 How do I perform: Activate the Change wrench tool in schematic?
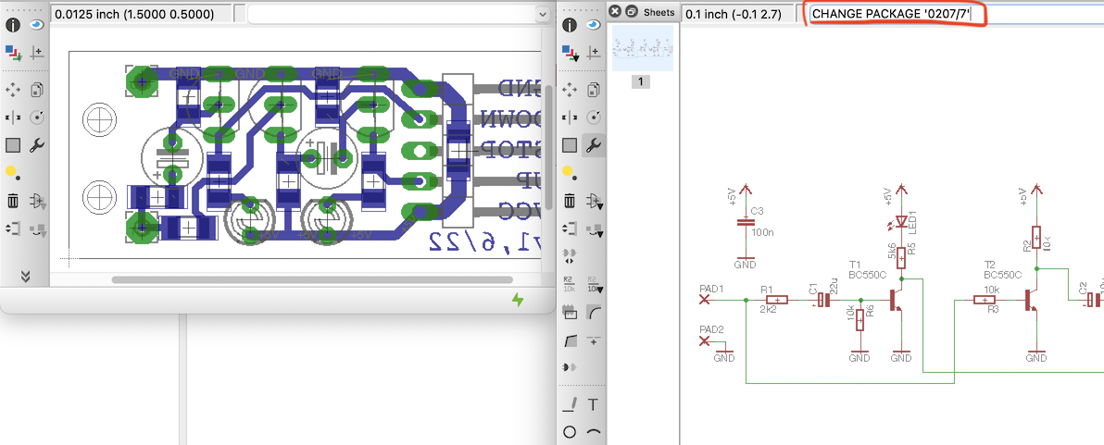tap(594, 145)
